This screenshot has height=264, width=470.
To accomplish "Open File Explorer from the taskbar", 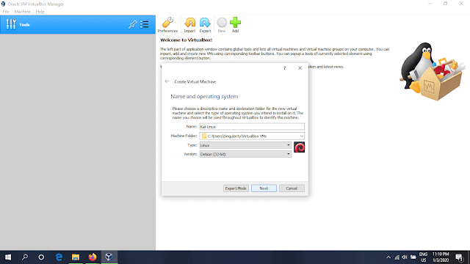I will coord(76,257).
